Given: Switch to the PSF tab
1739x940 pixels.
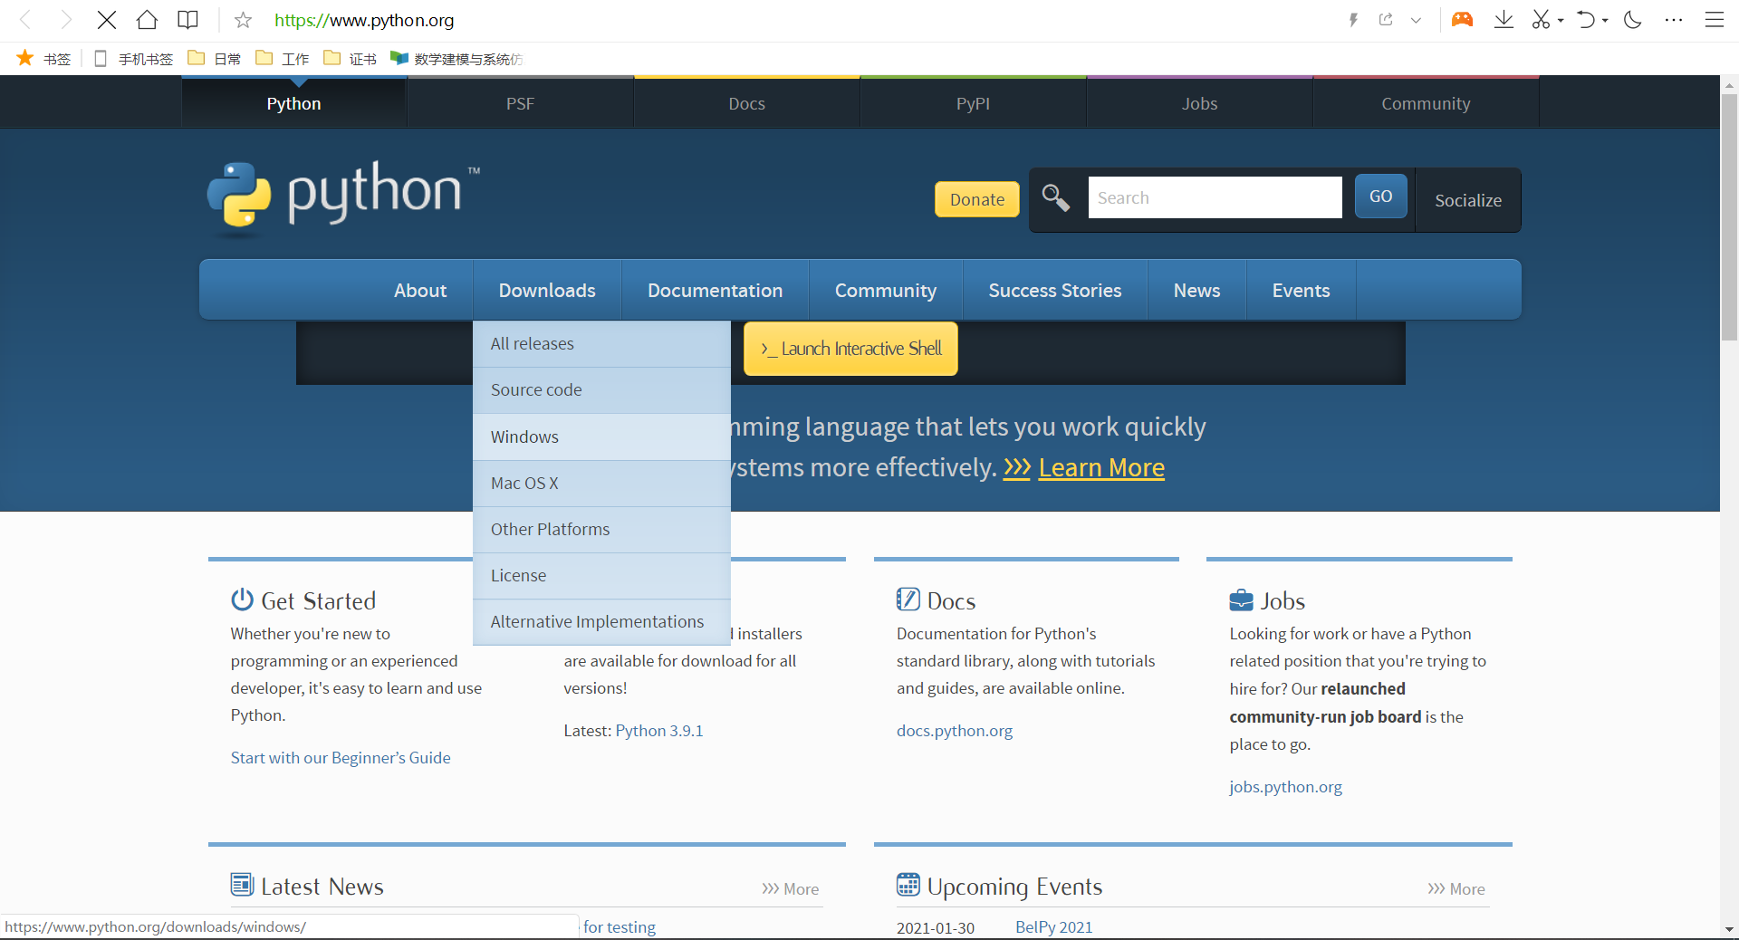Looking at the screenshot, I should (520, 103).
